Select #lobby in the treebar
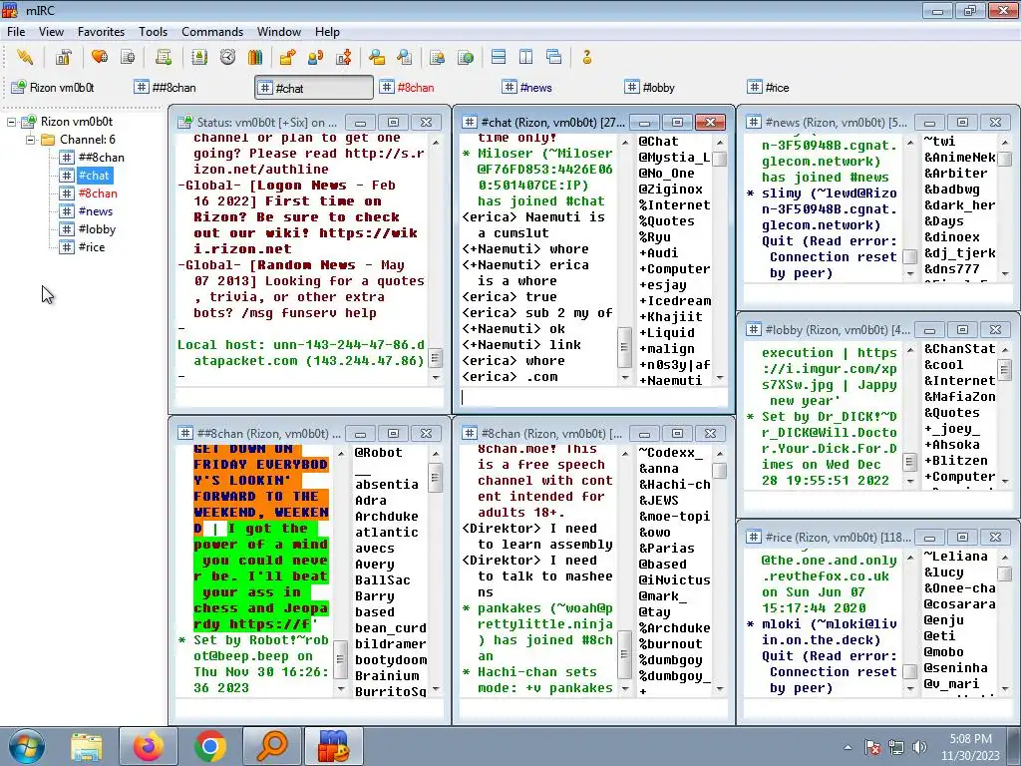The width and height of the screenshot is (1021, 766). (97, 229)
